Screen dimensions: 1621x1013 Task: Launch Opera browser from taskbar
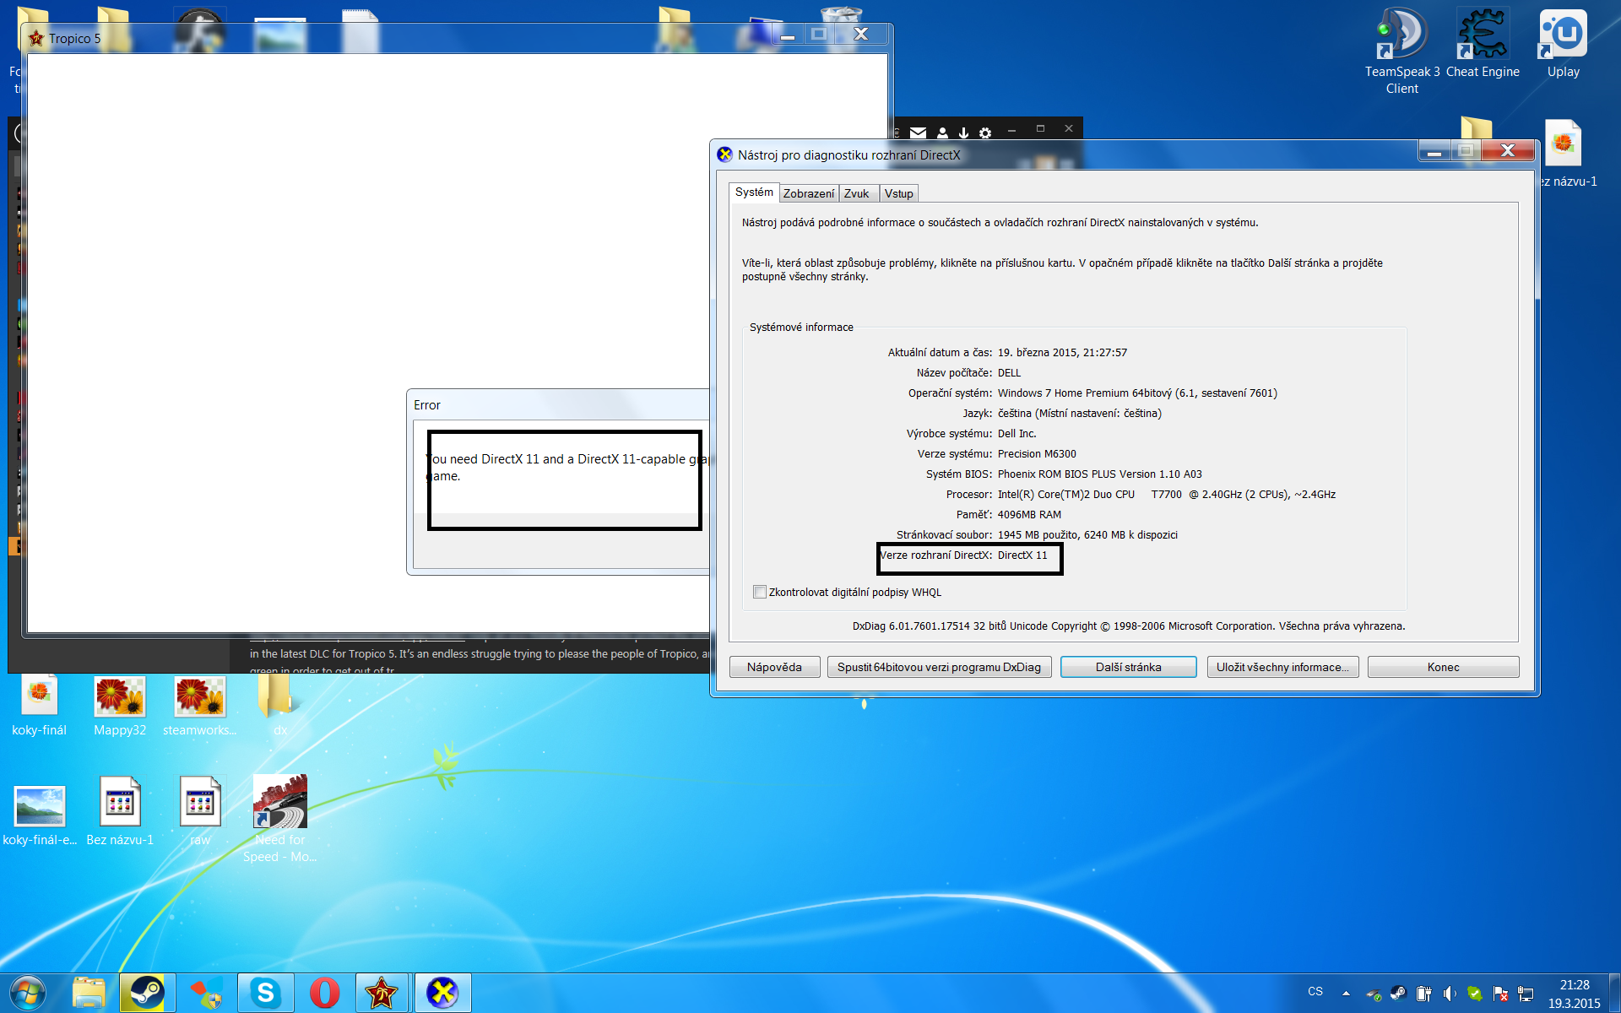click(x=324, y=993)
